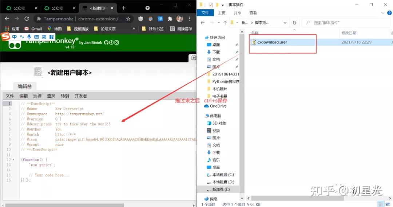Collapse the function block at line 12
The height and width of the screenshot is (207, 393).
(13, 160)
